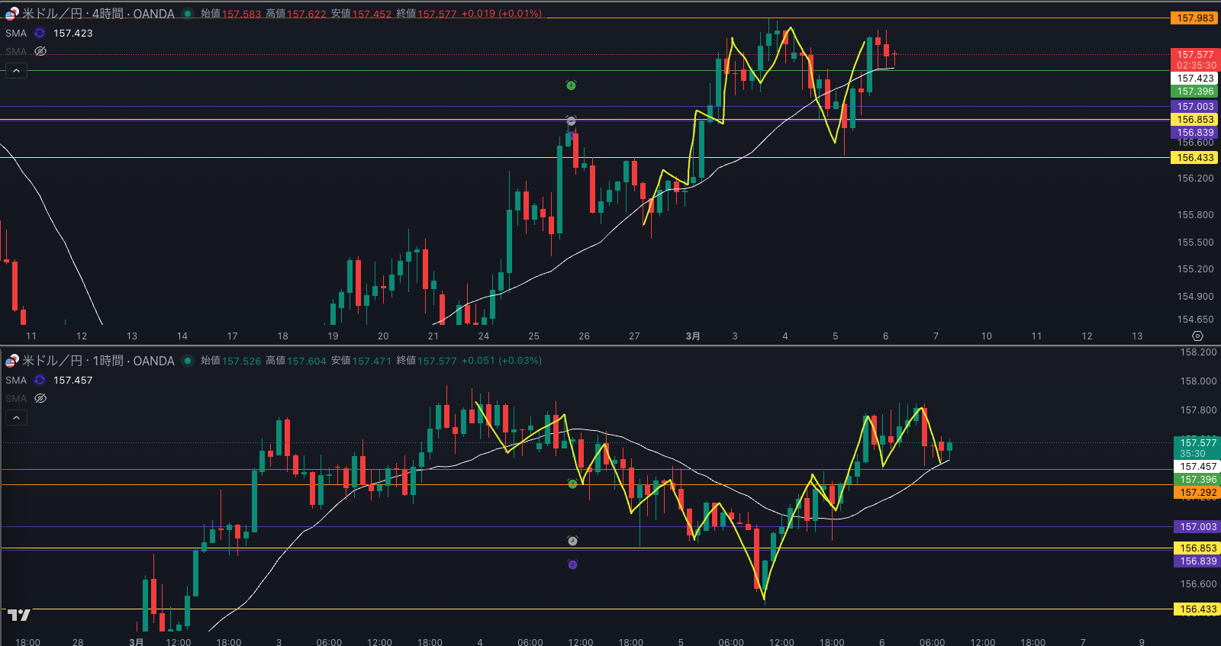Collapse the indicator legend on 1-hour chart
Image resolution: width=1221 pixels, height=646 pixels.
pos(17,418)
